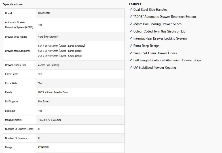Image resolution: width=222 pixels, height=153 pixels.
Task: Click the KINCROME brand value cell
Action: [80, 13]
